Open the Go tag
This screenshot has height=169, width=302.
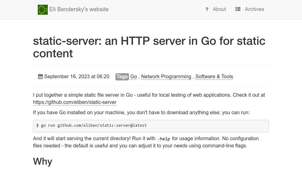(133, 76)
